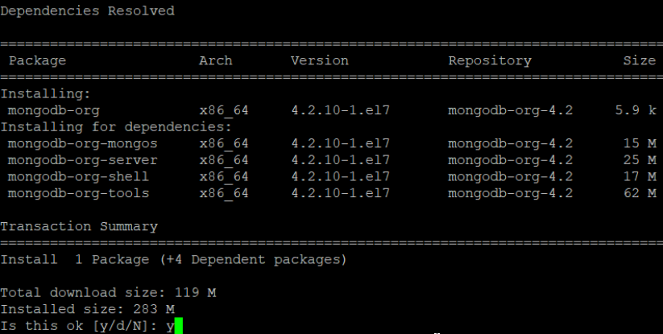663x334 pixels.
Task: Click the "Total download size: 119 M" line
Action: (x=108, y=292)
